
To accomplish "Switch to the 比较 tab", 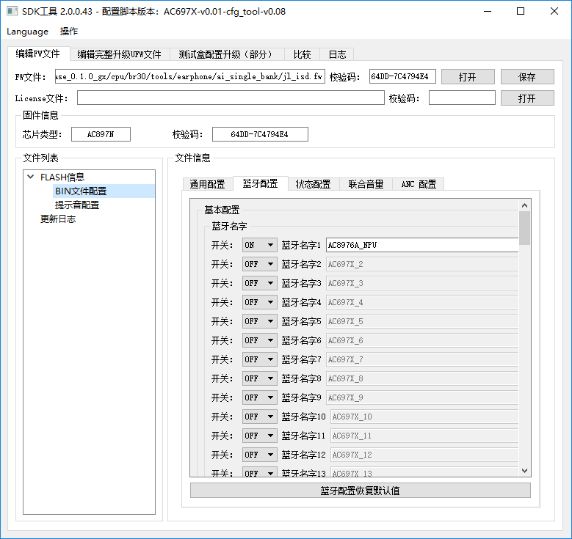I will click(302, 55).
